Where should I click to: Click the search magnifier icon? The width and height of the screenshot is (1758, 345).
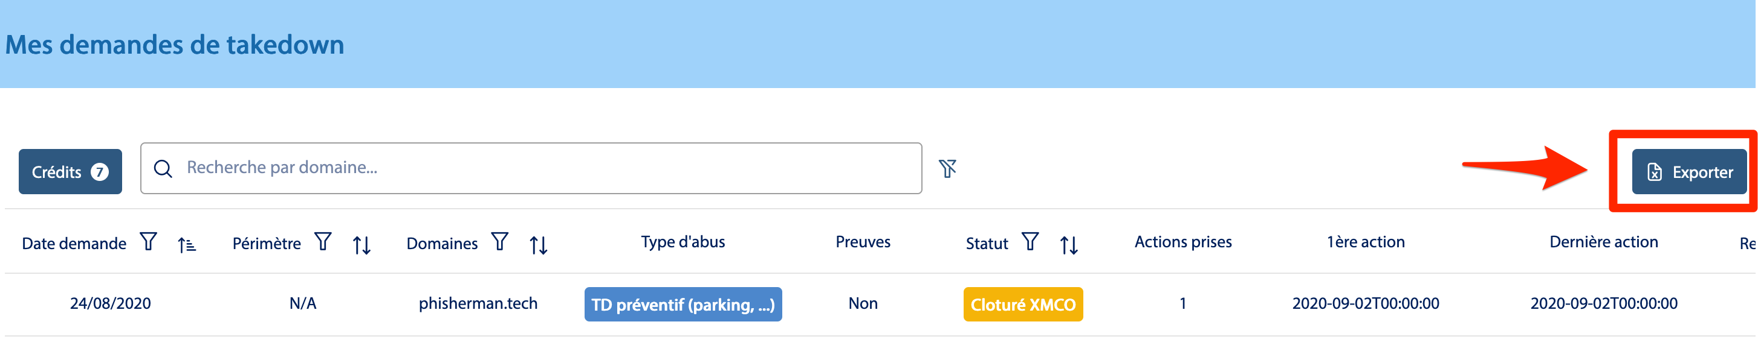click(163, 168)
